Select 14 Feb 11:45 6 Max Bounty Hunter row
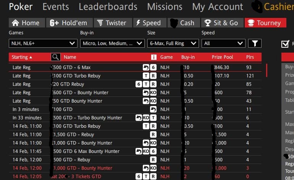 tap(135, 151)
